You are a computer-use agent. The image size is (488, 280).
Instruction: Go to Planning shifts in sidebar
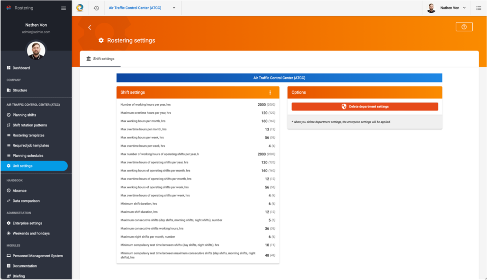24,115
